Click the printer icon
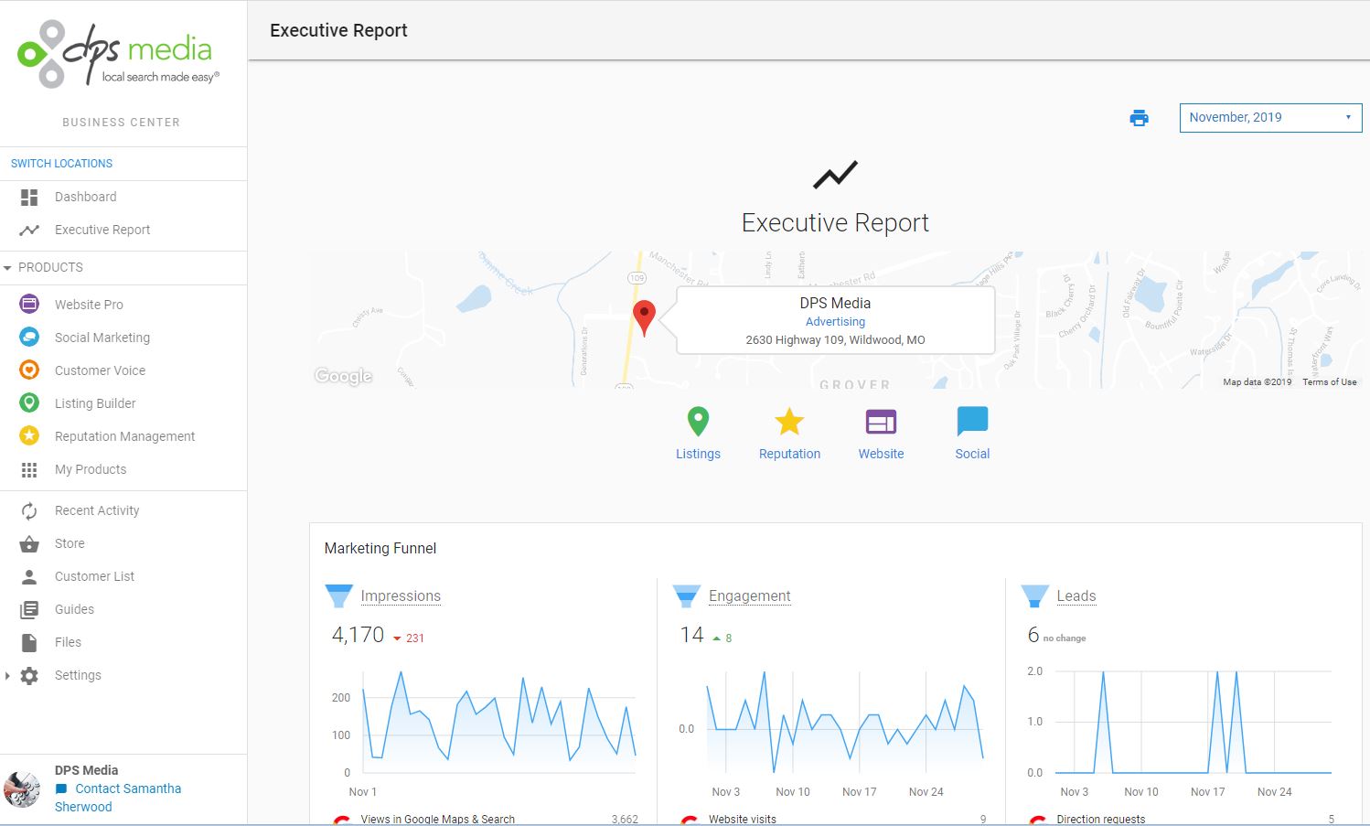Viewport: 1370px width, 826px height. click(x=1139, y=118)
